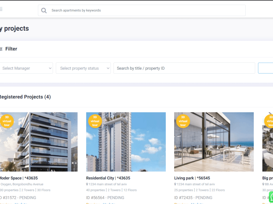Click the Moder Space | *43635 title

19,178
